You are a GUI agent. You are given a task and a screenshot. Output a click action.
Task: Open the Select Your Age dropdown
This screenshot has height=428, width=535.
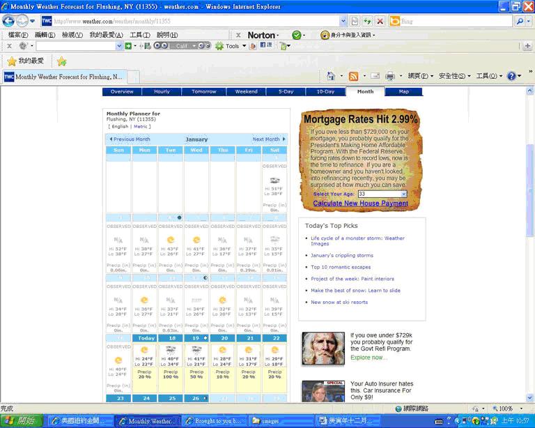tap(382, 194)
